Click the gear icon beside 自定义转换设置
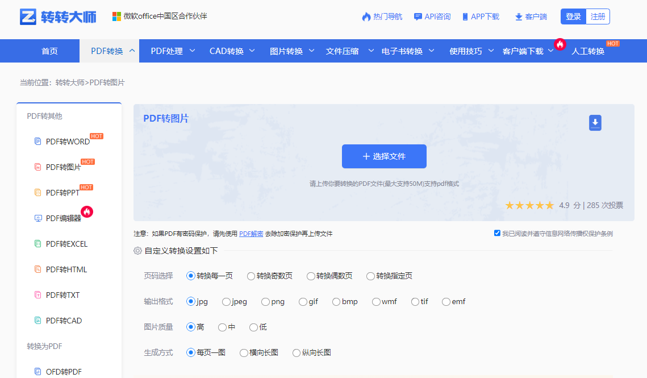The image size is (647, 378). pyautogui.click(x=136, y=250)
